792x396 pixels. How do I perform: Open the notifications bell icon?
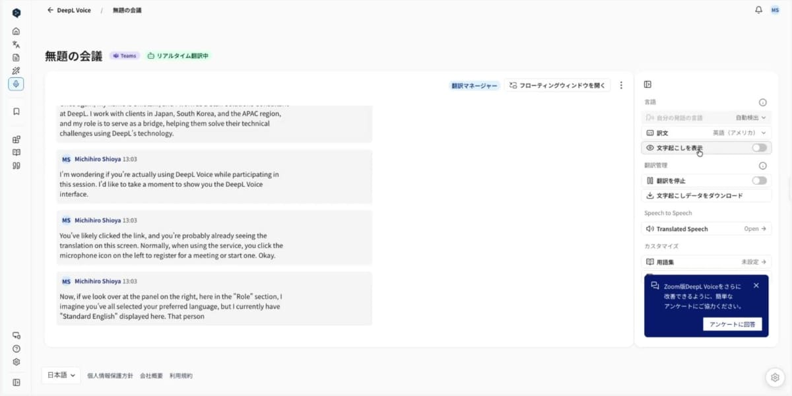click(x=758, y=10)
